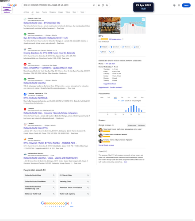Switch to the Shopping tab
This screenshot has width=195, height=221.
[53, 12]
